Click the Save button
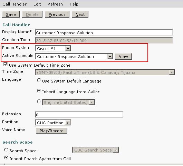This screenshot has height=166, width=183. click(x=11, y=14)
